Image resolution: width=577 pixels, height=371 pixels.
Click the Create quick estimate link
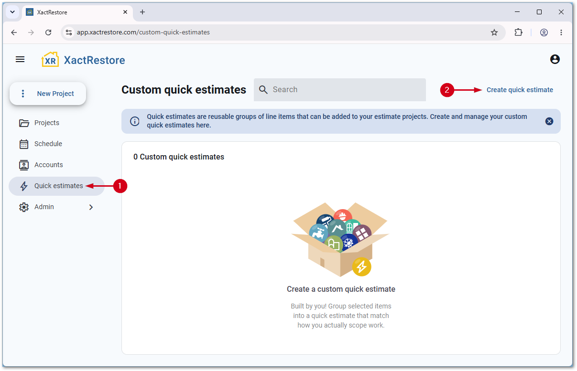pos(520,90)
